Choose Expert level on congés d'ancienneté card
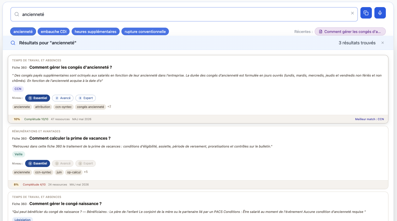 (x=86, y=98)
